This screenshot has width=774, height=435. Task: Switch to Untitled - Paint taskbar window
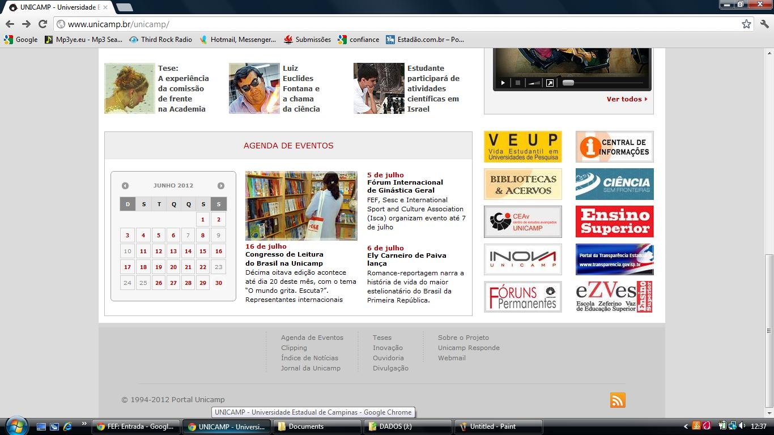(499, 427)
